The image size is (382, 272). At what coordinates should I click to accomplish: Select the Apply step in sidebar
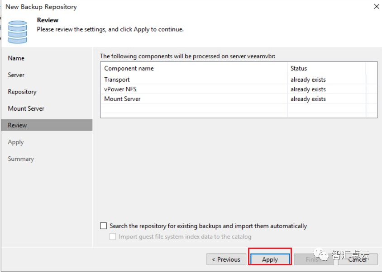(16, 142)
